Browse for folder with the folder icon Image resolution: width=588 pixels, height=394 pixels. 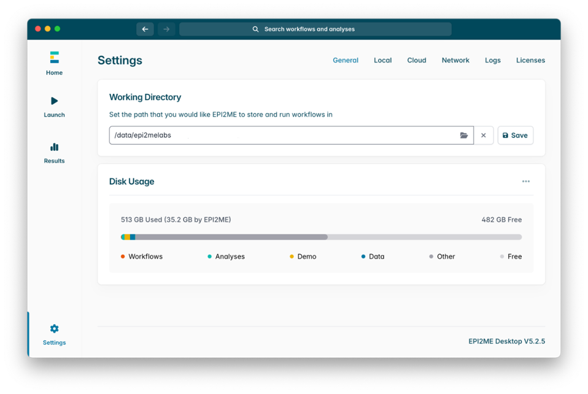point(464,136)
